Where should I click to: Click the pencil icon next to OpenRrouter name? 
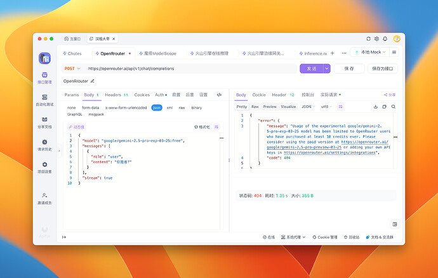pyautogui.click(x=93, y=81)
